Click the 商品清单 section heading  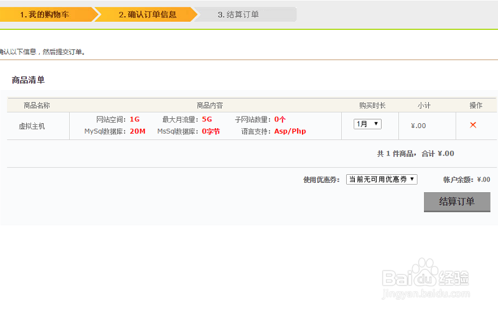(x=28, y=80)
